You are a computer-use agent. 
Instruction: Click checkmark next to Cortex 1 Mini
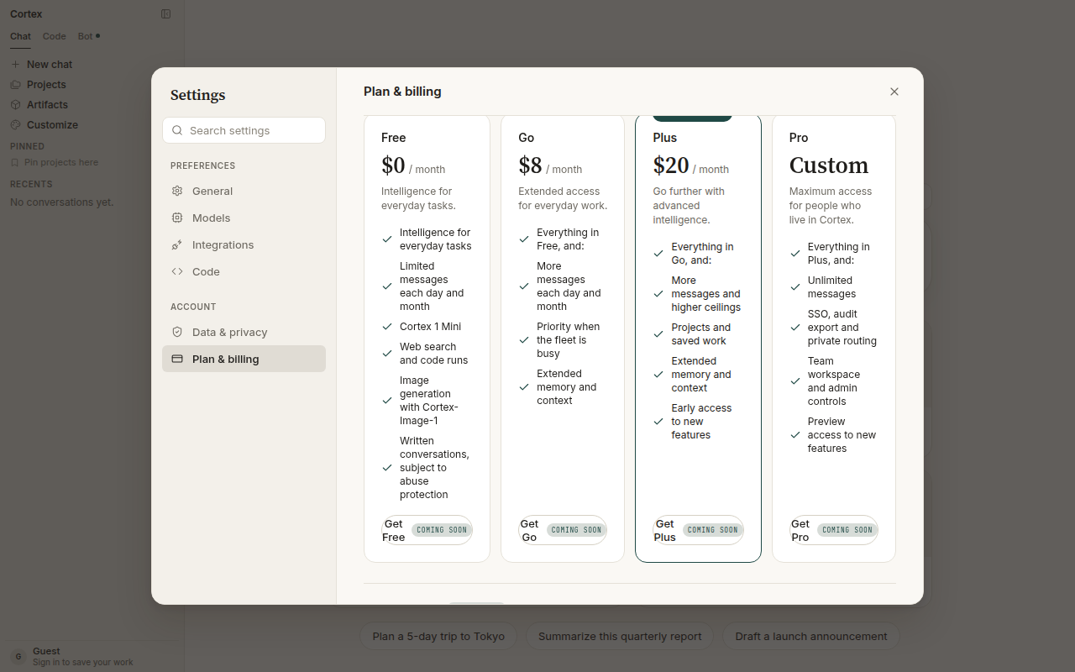click(387, 327)
